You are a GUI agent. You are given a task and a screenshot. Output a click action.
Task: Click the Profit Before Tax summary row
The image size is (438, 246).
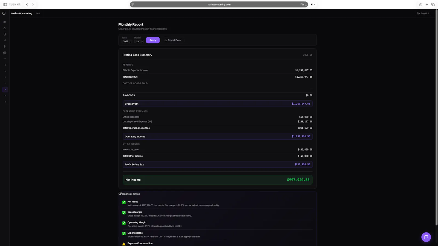(x=217, y=165)
